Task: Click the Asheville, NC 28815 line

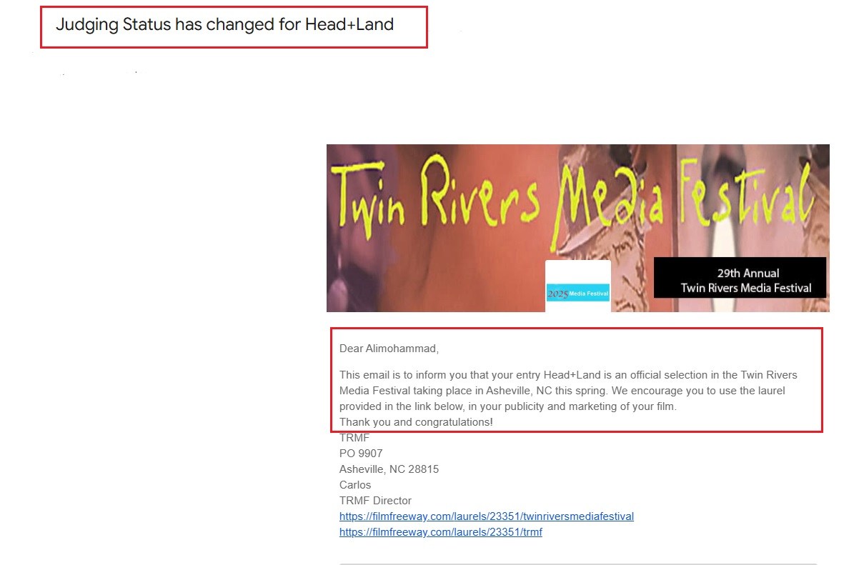Action: pyautogui.click(x=389, y=469)
